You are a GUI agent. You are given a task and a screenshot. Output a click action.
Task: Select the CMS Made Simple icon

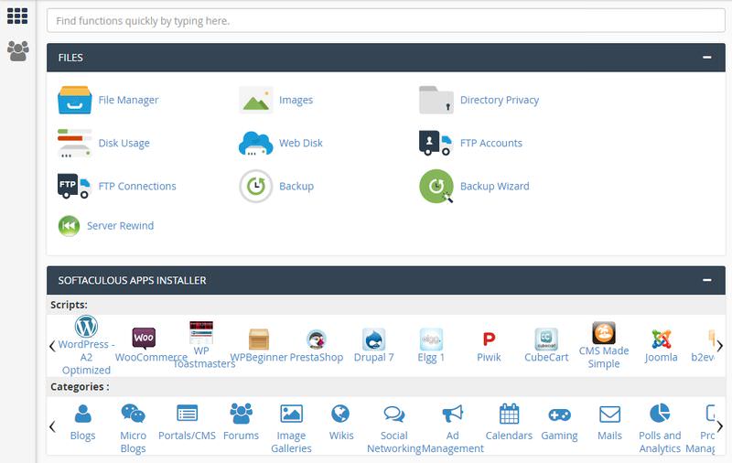point(604,333)
